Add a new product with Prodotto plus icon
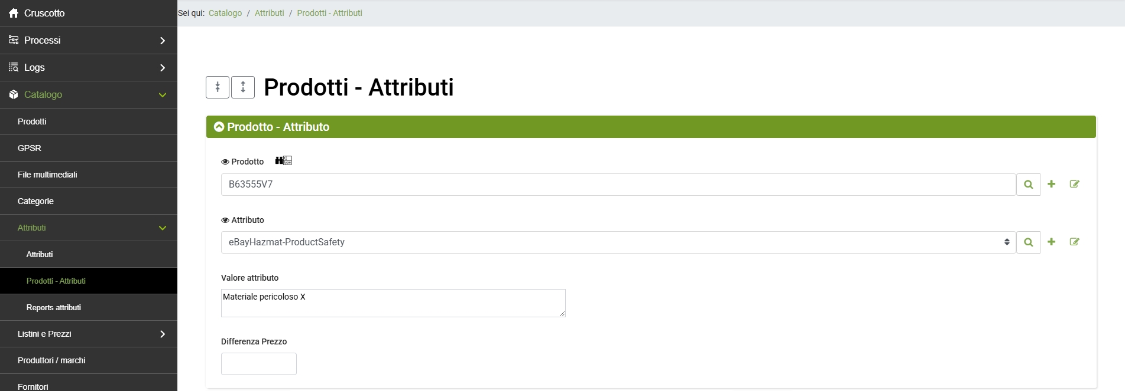 [1051, 184]
